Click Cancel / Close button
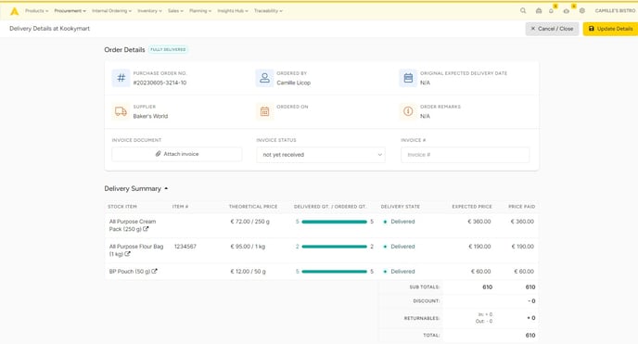Viewport: 638px width, 344px height. pyautogui.click(x=552, y=29)
